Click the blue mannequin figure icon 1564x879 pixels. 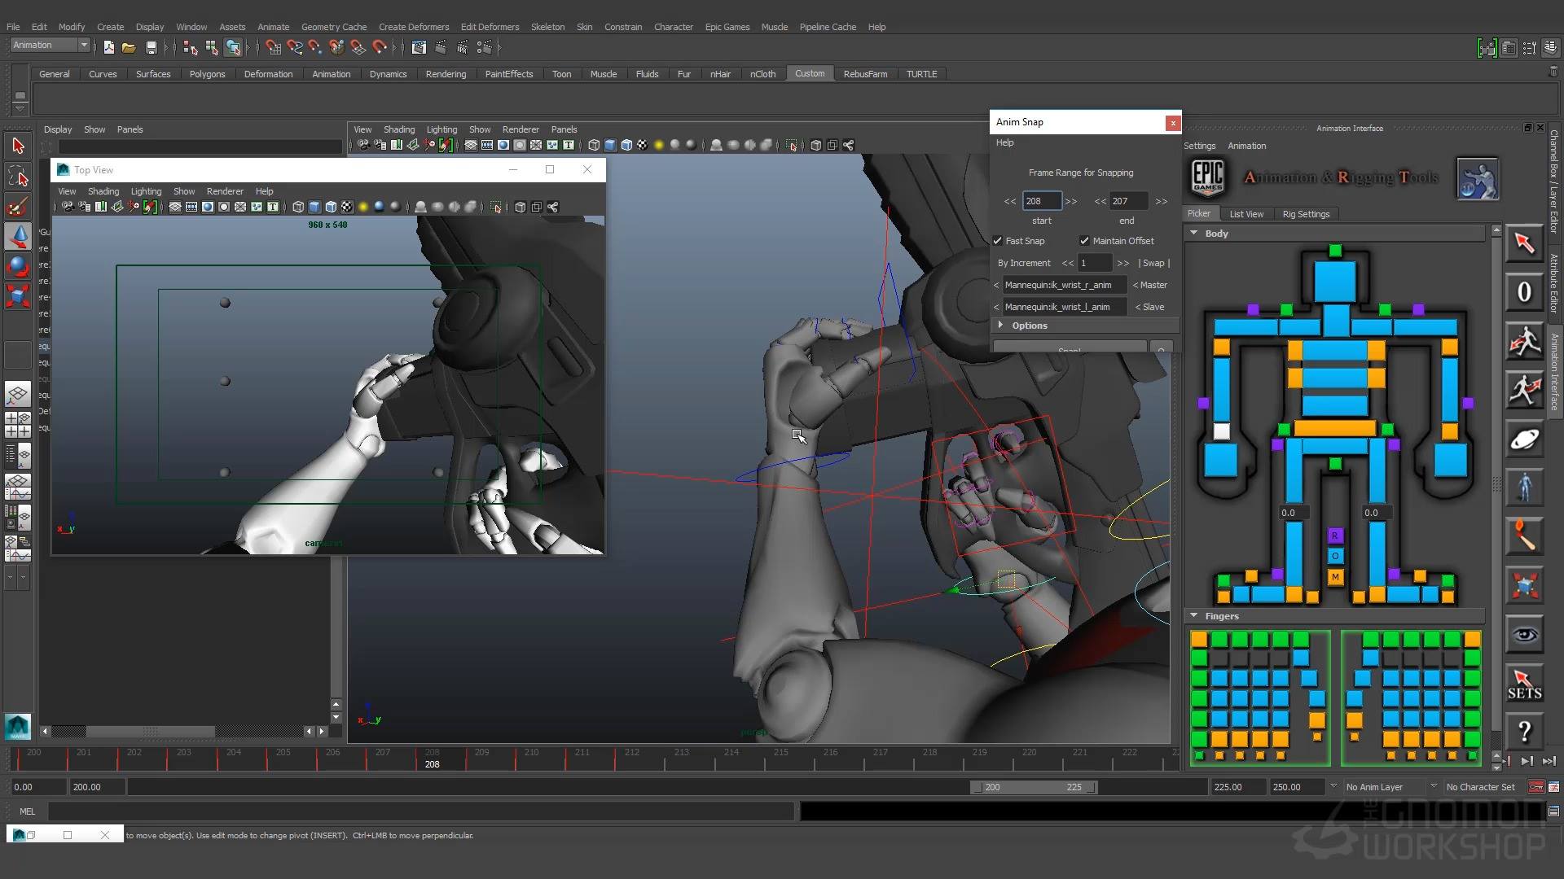(x=1524, y=488)
